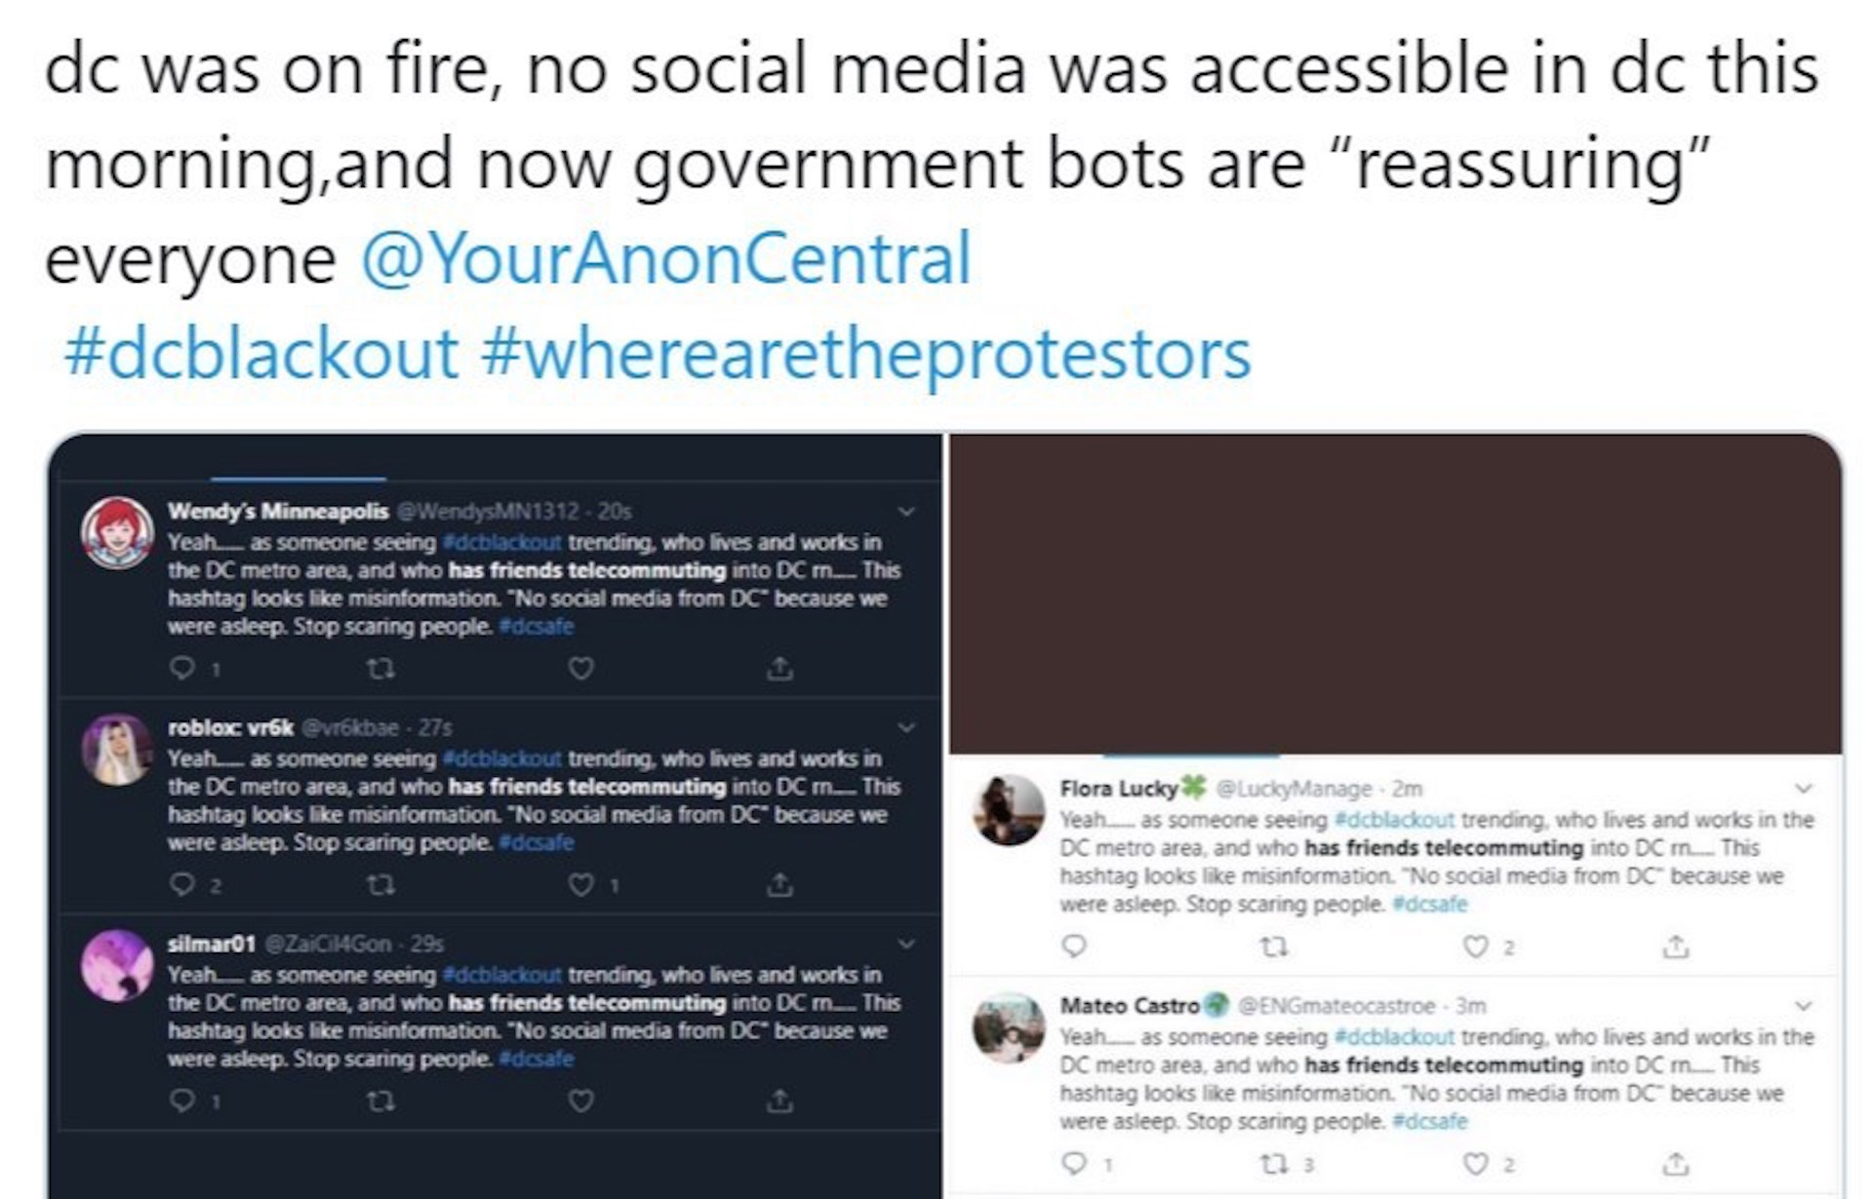View the Wendy's Minneapolis profile avatar
Image resolution: width=1873 pixels, height=1199 pixels.
click(117, 533)
